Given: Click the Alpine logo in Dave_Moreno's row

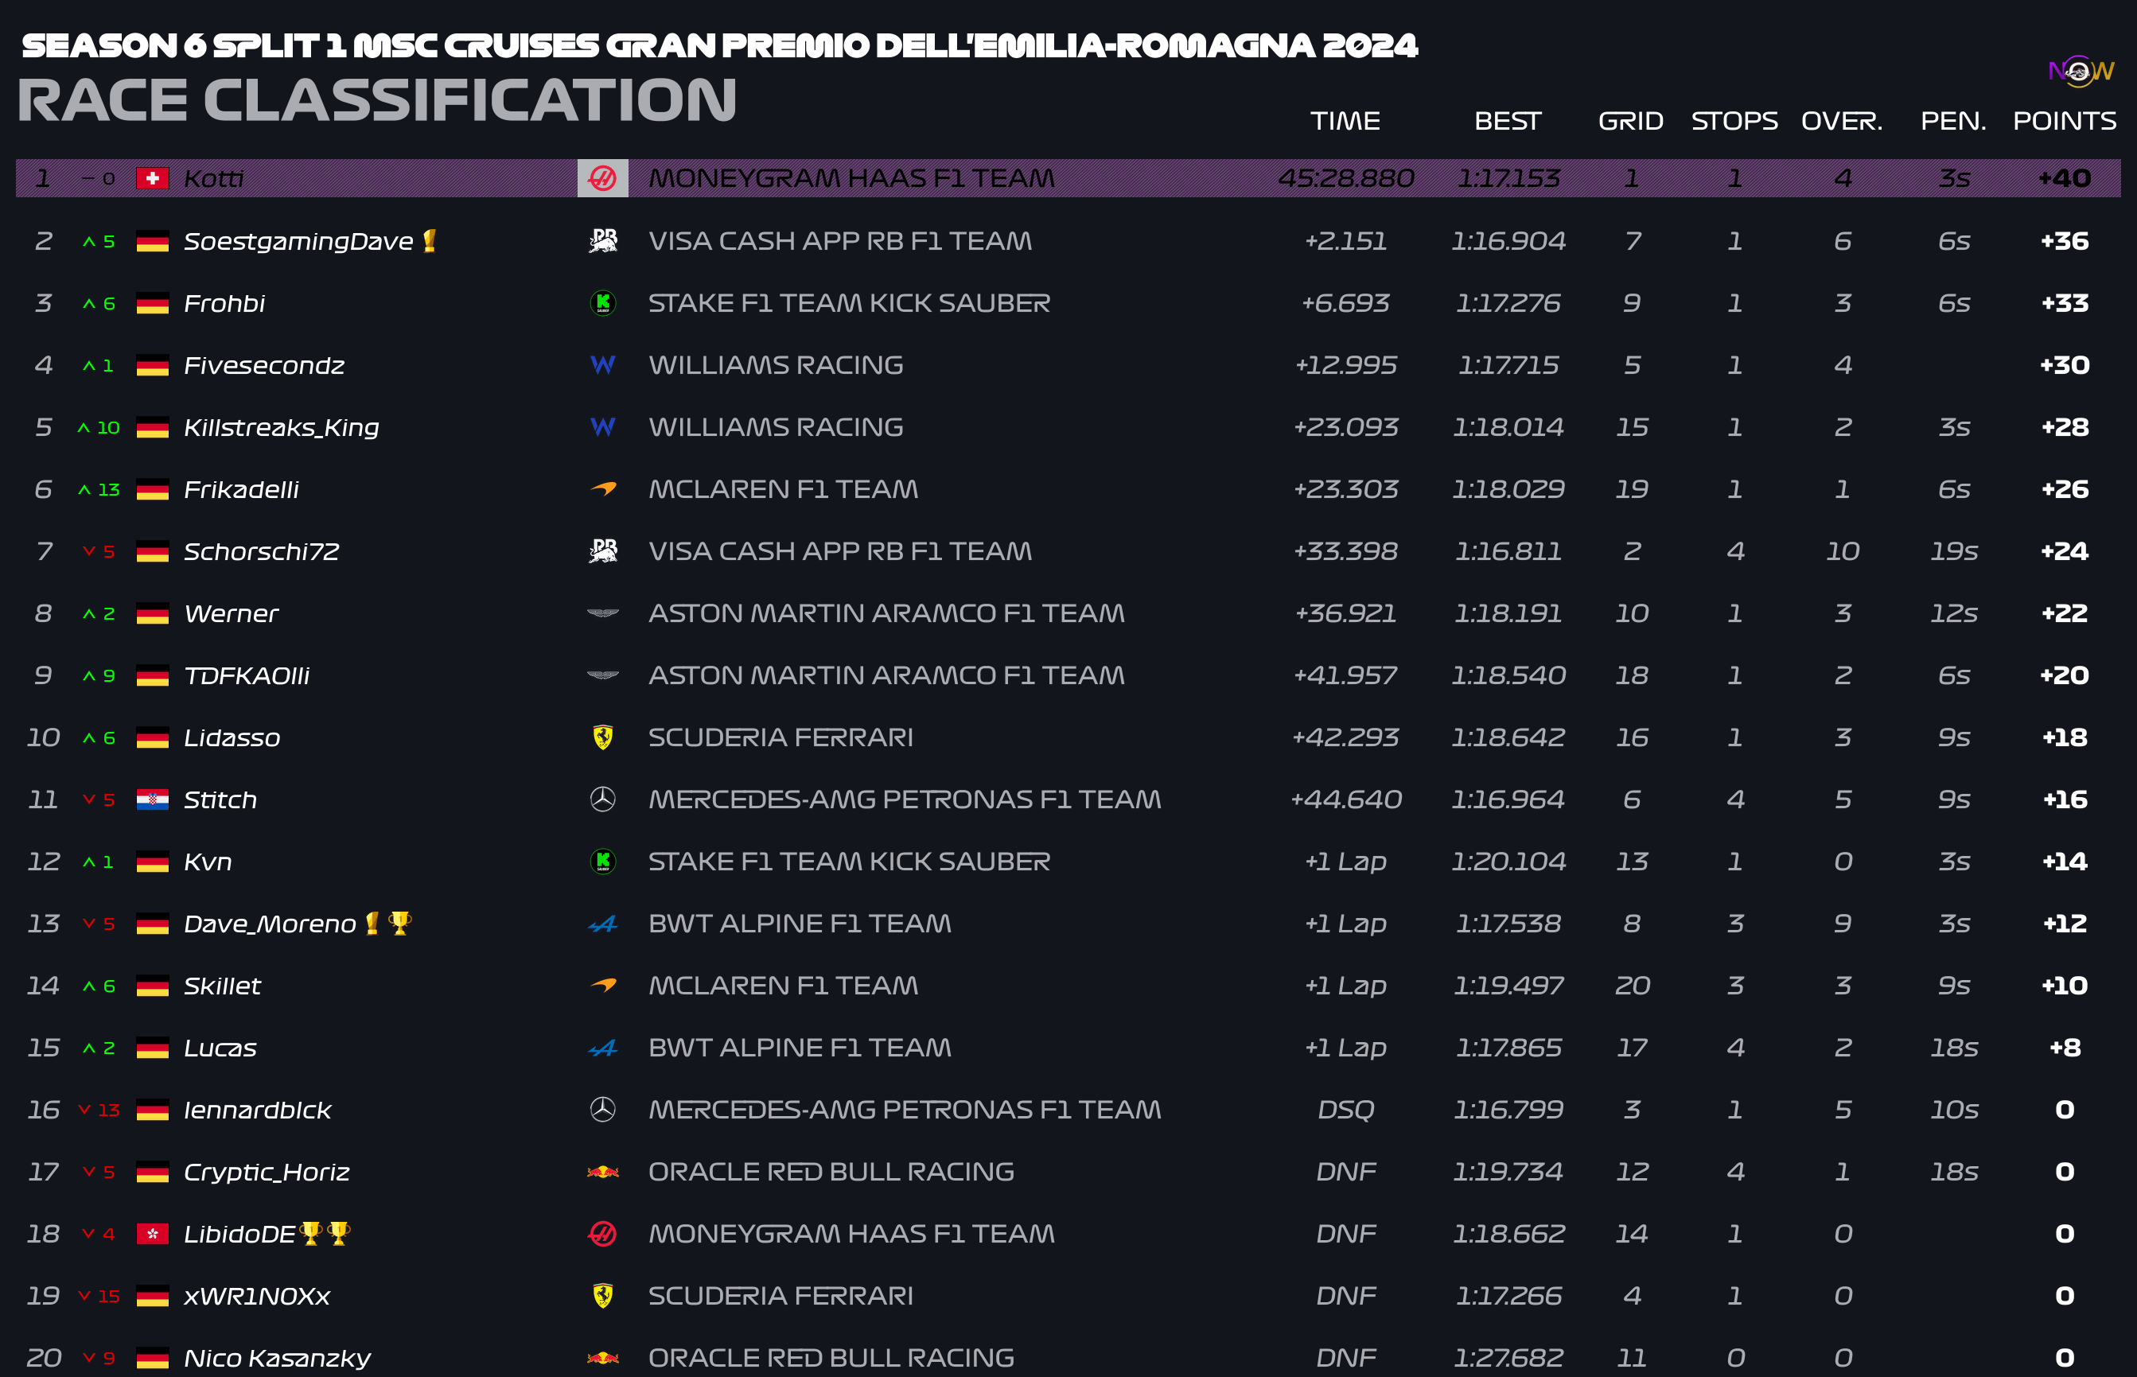Looking at the screenshot, I should click(x=602, y=923).
